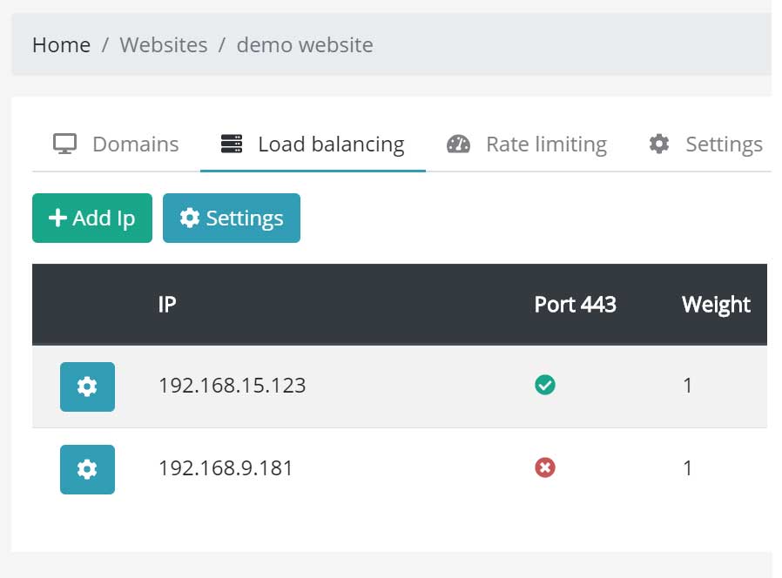
Task: Go to Home breadcrumb link
Action: [61, 45]
